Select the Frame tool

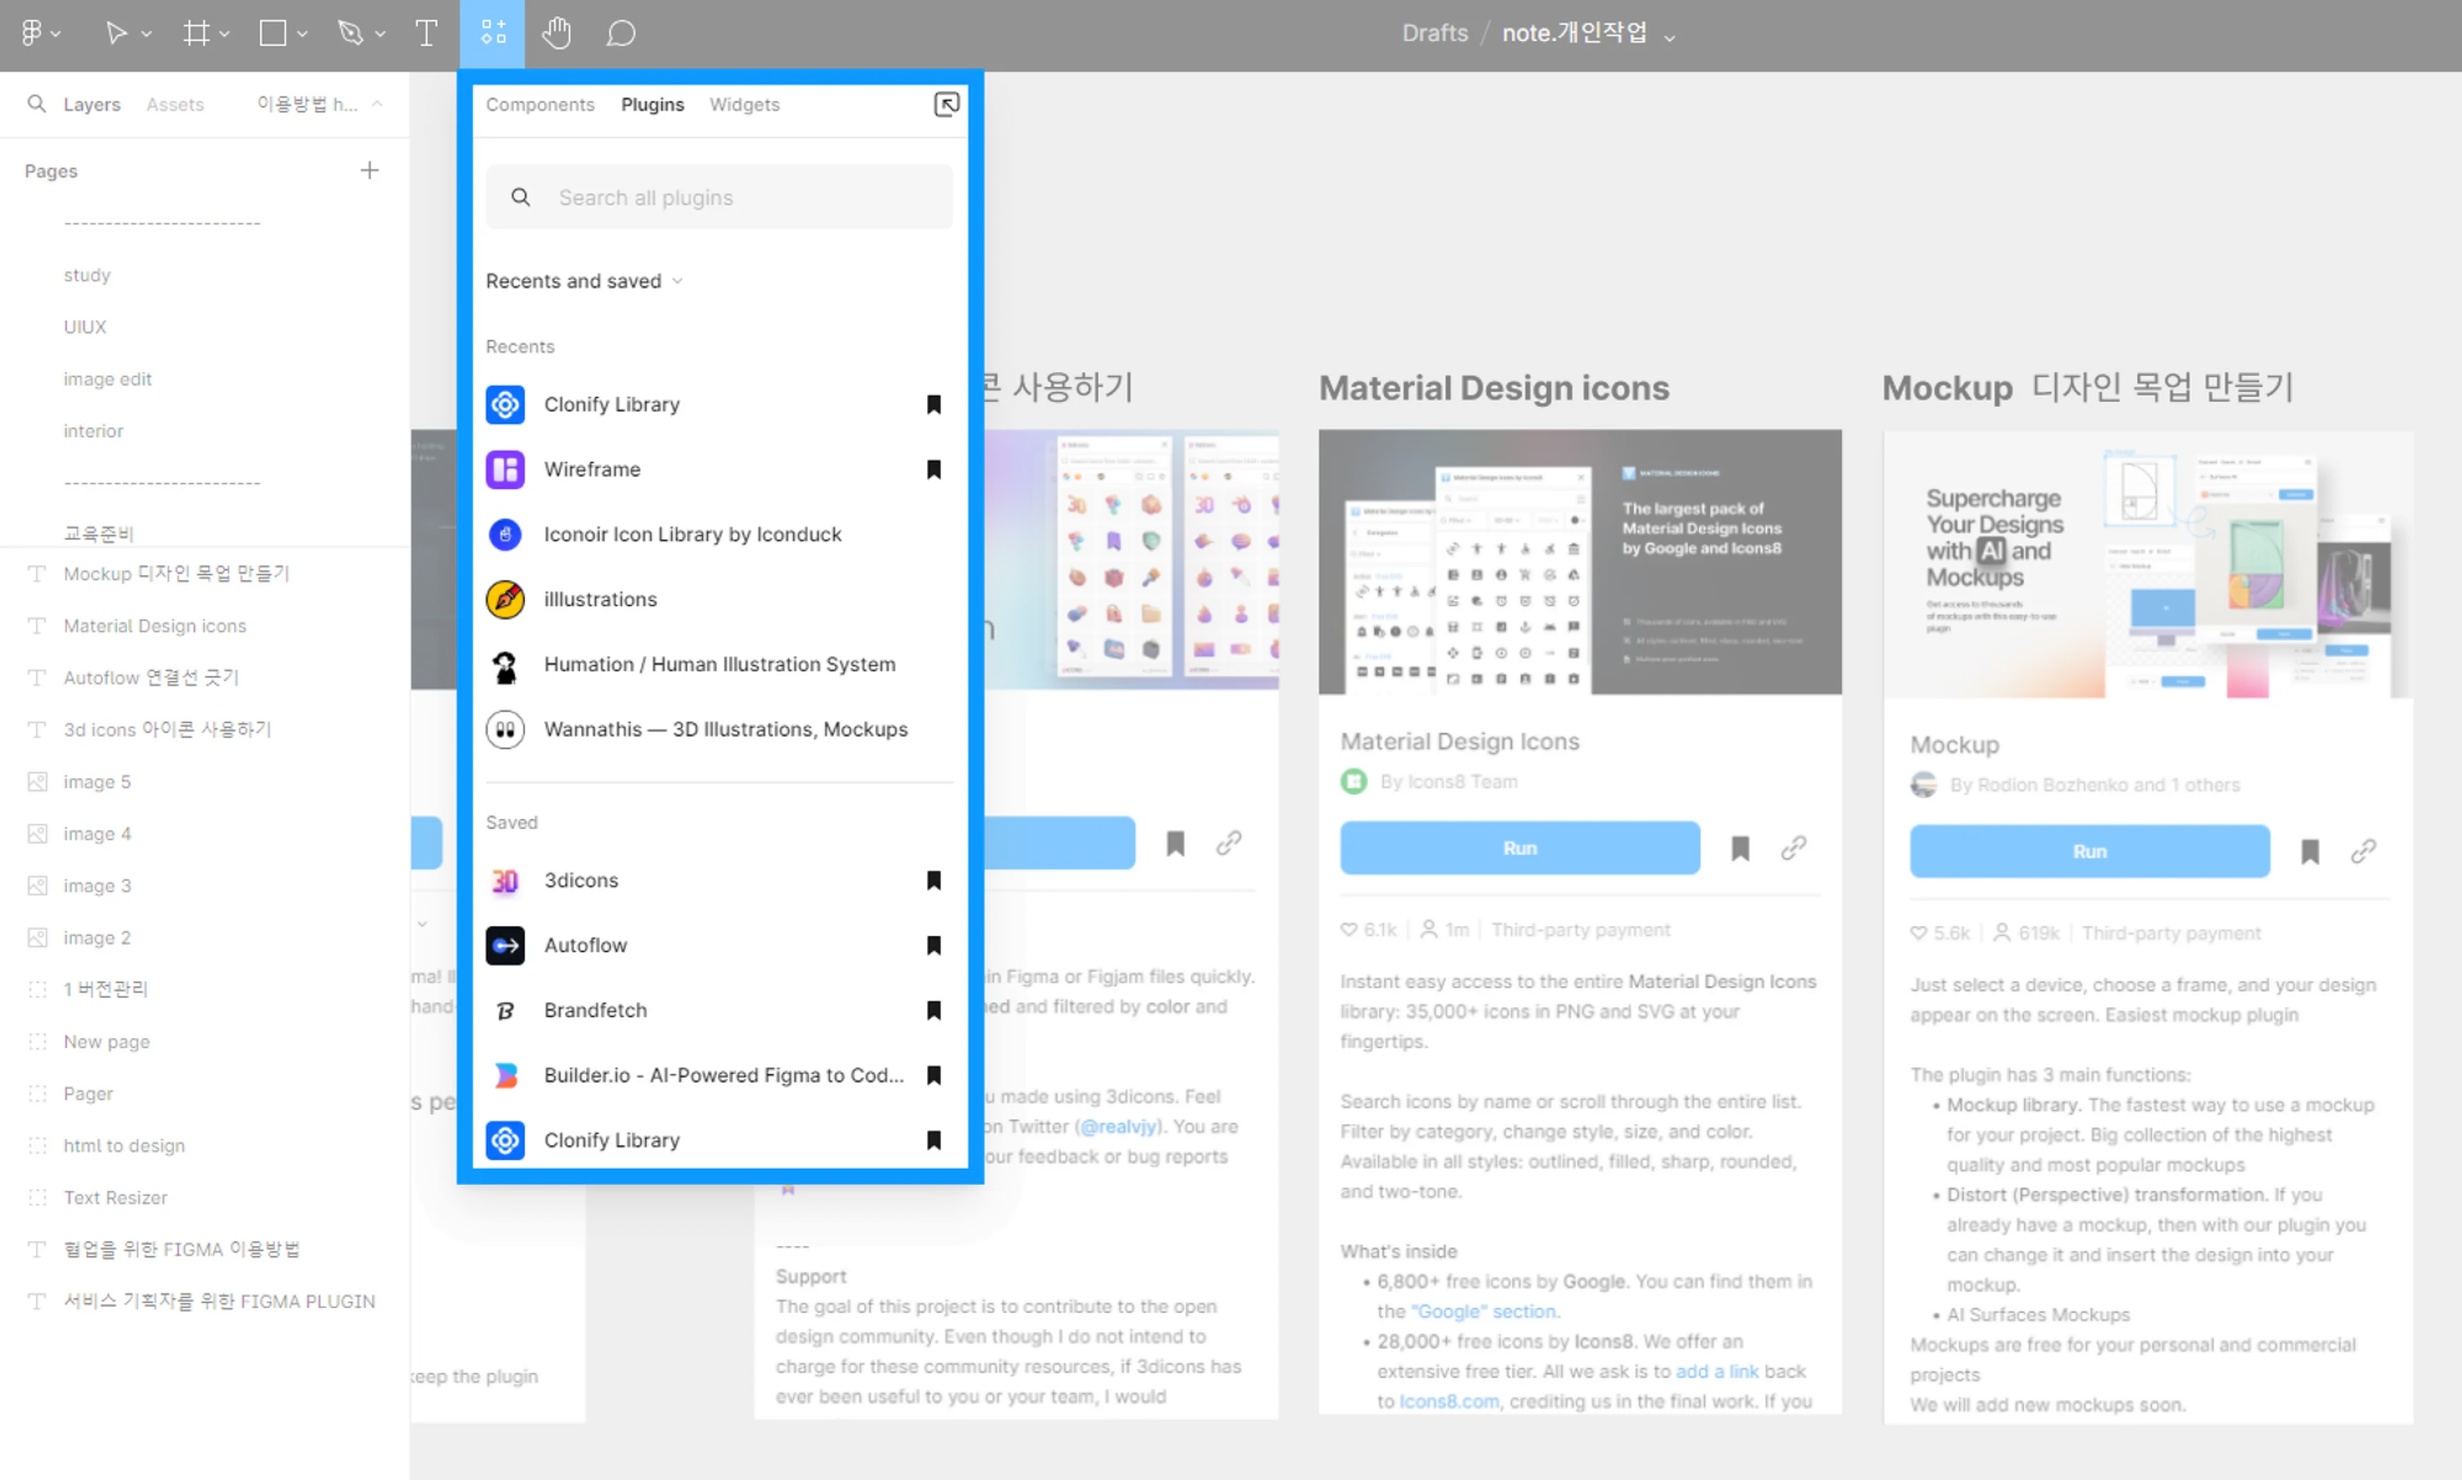(x=196, y=33)
